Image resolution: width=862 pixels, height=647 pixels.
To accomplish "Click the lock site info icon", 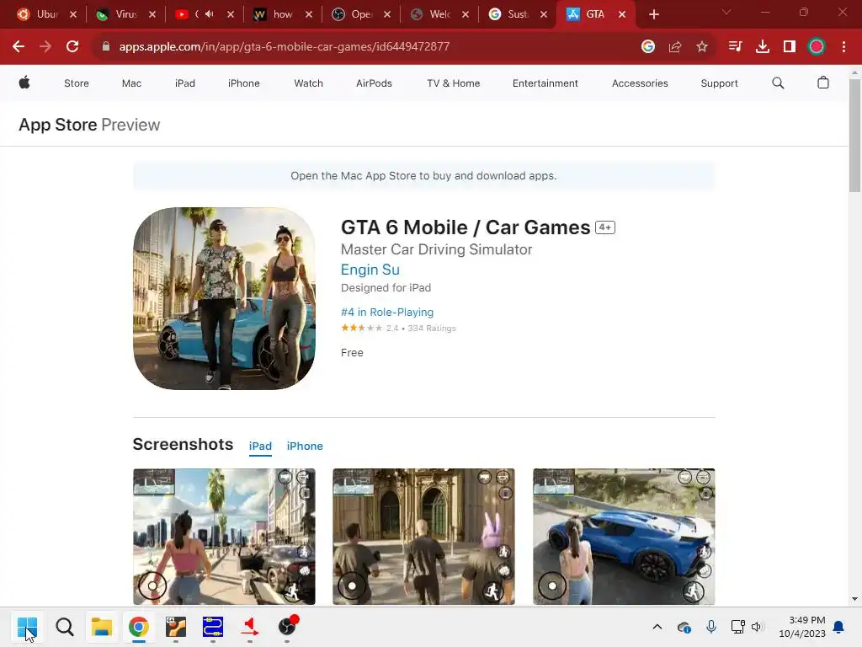I will (x=105, y=47).
